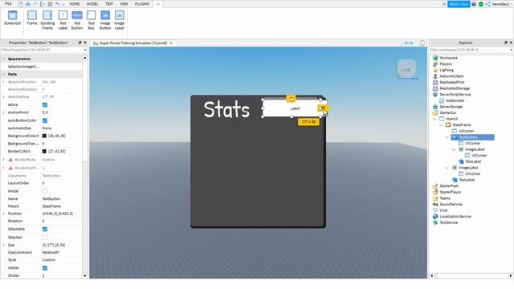Insert a Text Label element
Viewport: 514px width, 289px height.
click(63, 20)
